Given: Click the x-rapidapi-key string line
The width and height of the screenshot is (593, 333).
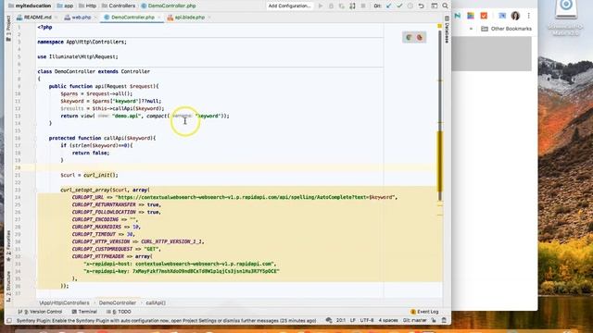Looking at the screenshot, I should pyautogui.click(x=182, y=271).
